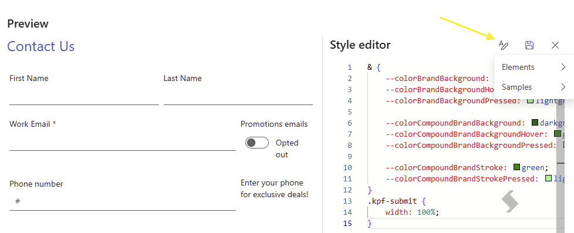The height and width of the screenshot is (233, 574).
Task: Open the style snippets pencil icon
Action: pyautogui.click(x=504, y=45)
